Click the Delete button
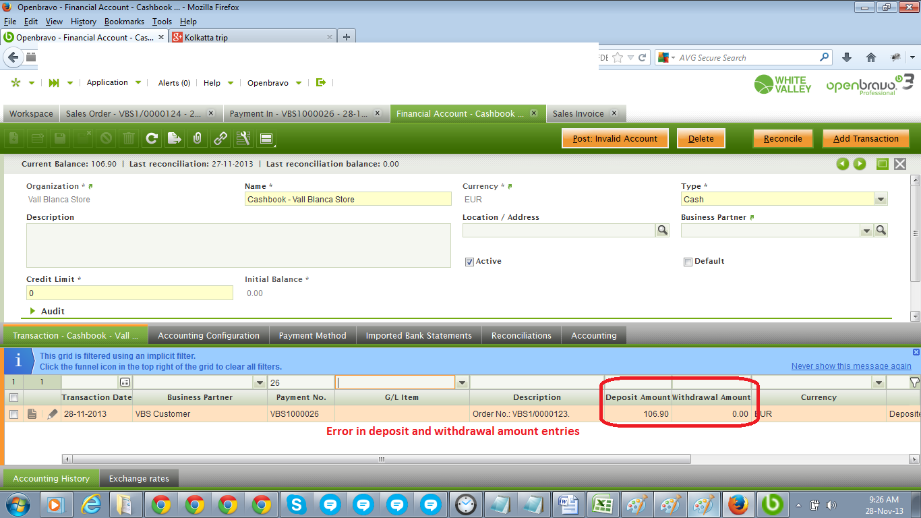The height and width of the screenshot is (518, 921). (x=701, y=138)
